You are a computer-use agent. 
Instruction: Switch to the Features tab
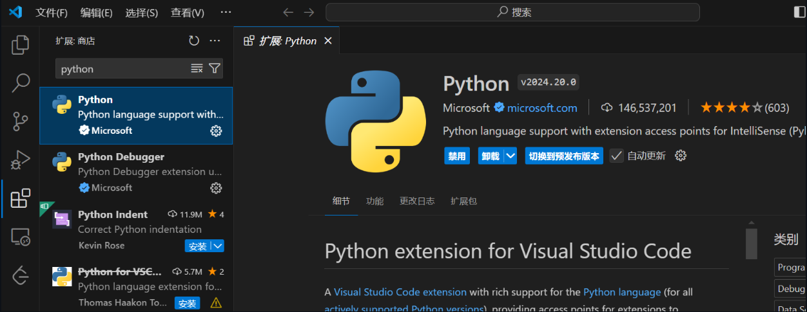click(374, 201)
